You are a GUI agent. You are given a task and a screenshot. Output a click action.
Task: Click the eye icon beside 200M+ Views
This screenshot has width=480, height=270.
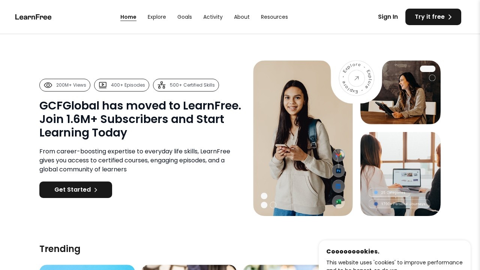click(x=48, y=85)
